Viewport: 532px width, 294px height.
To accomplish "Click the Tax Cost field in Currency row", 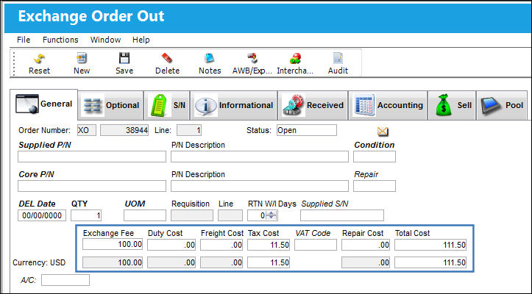I will 269,262.
